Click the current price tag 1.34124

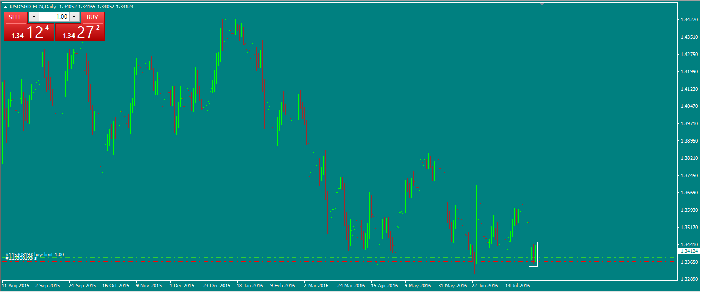tap(688, 251)
